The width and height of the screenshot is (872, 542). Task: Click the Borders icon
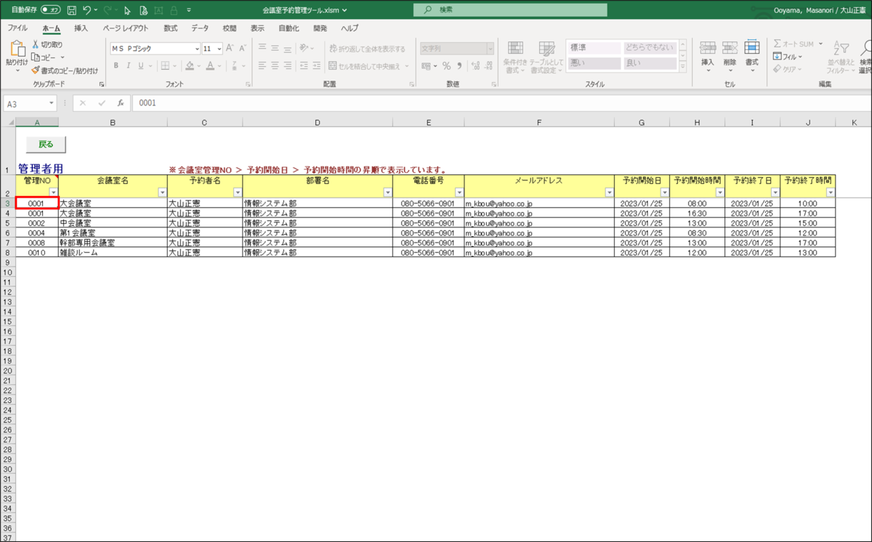click(164, 65)
